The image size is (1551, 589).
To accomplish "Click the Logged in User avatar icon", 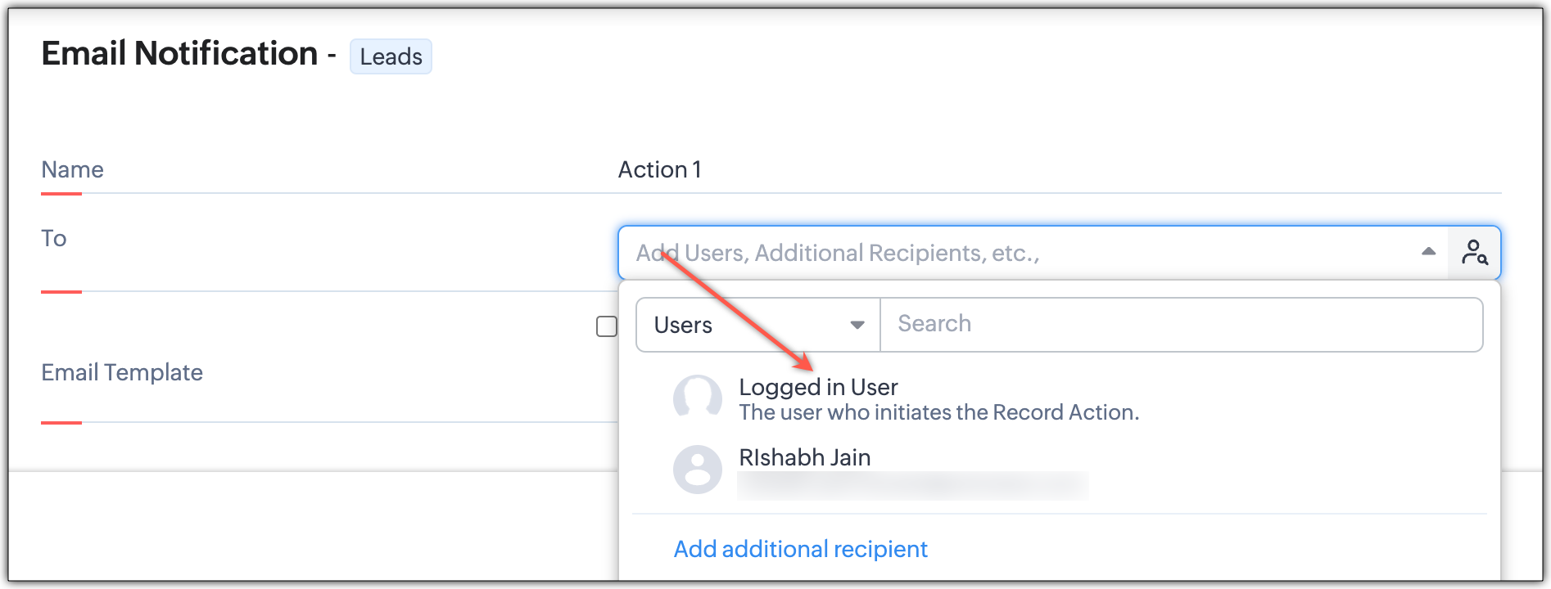I will click(x=697, y=398).
